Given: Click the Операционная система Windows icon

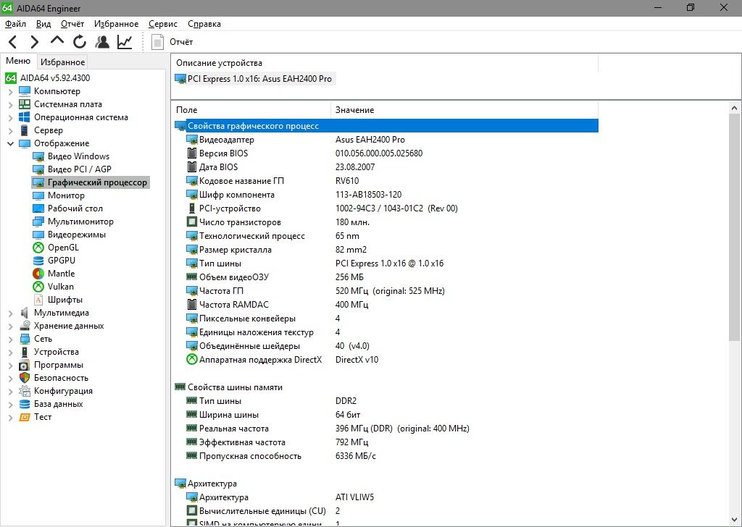Looking at the screenshot, I should tap(25, 117).
